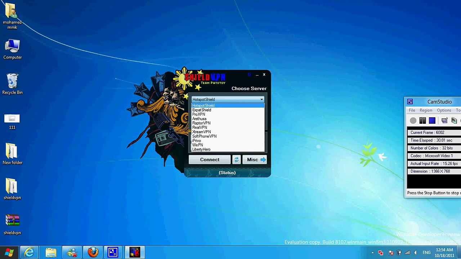Choose RaptorVPN from the server list

(228, 123)
